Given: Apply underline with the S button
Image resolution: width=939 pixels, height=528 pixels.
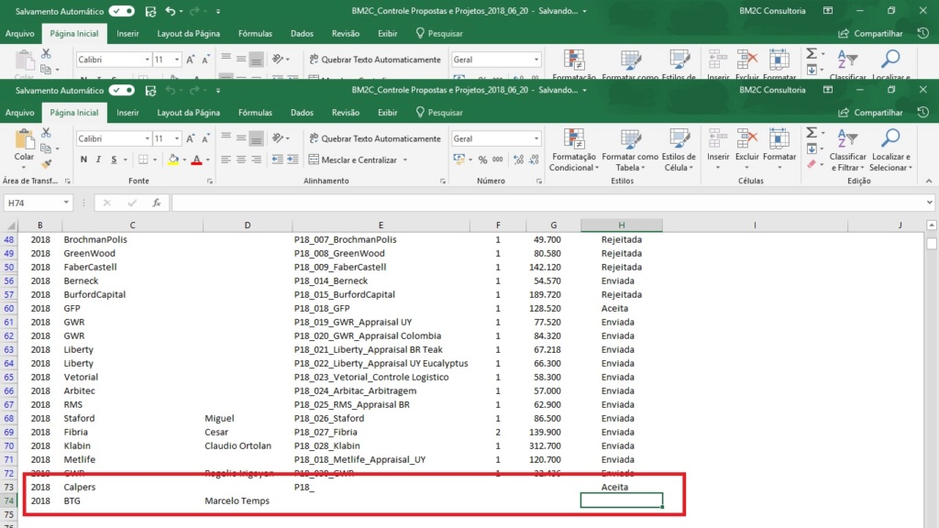Looking at the screenshot, I should [114, 159].
